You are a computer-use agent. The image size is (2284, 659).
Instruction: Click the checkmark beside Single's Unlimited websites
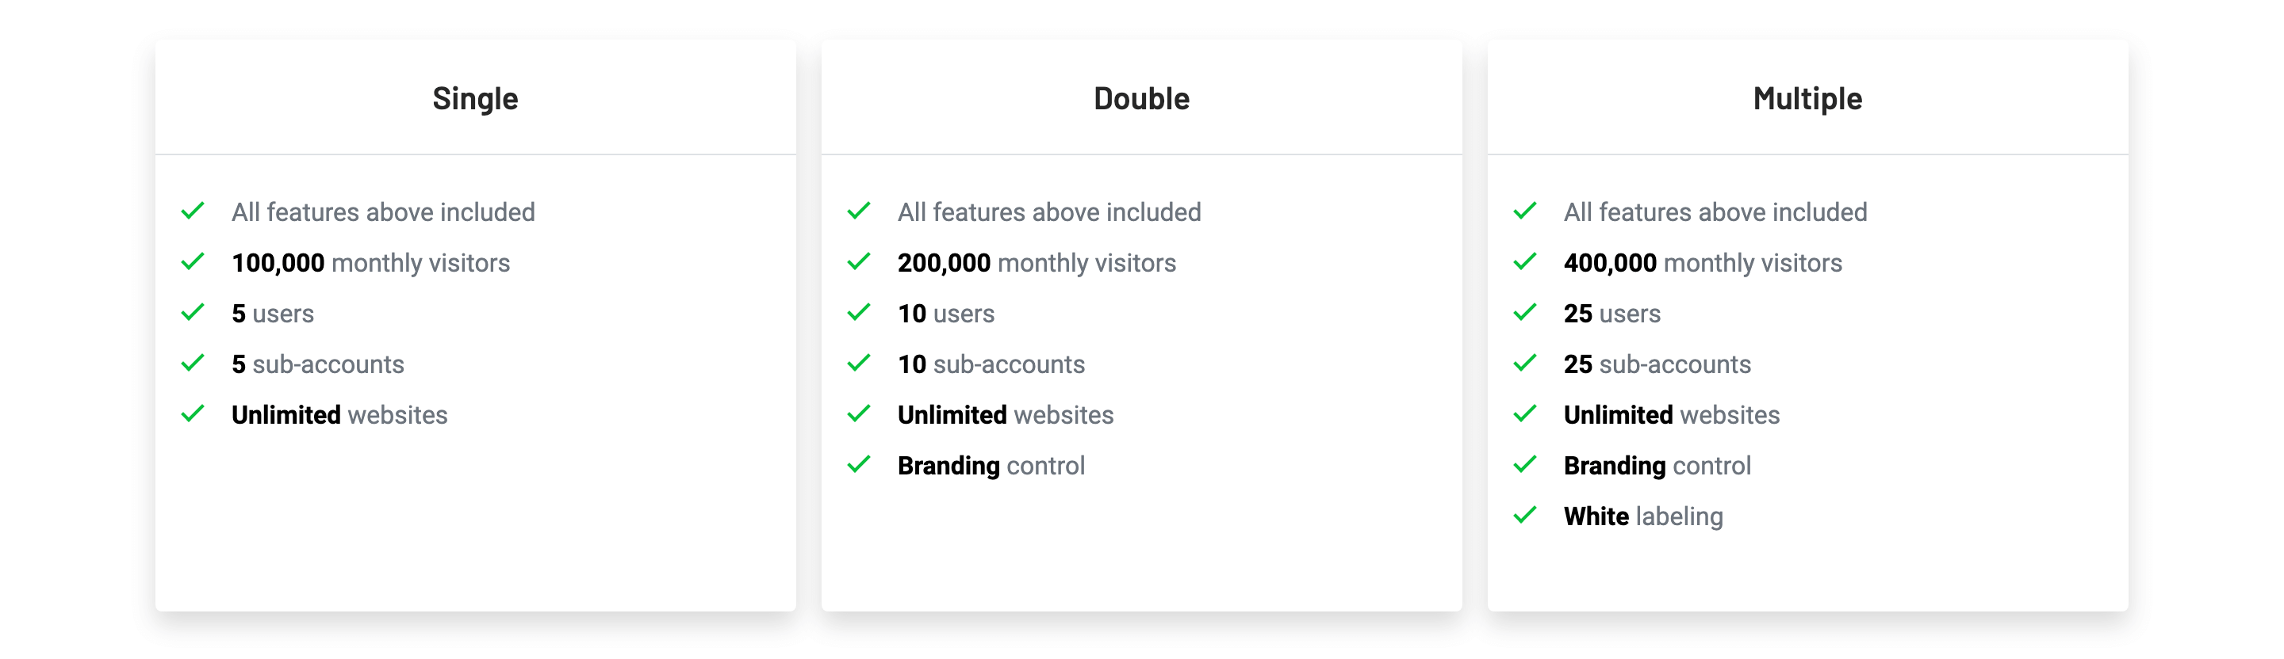[x=193, y=413]
